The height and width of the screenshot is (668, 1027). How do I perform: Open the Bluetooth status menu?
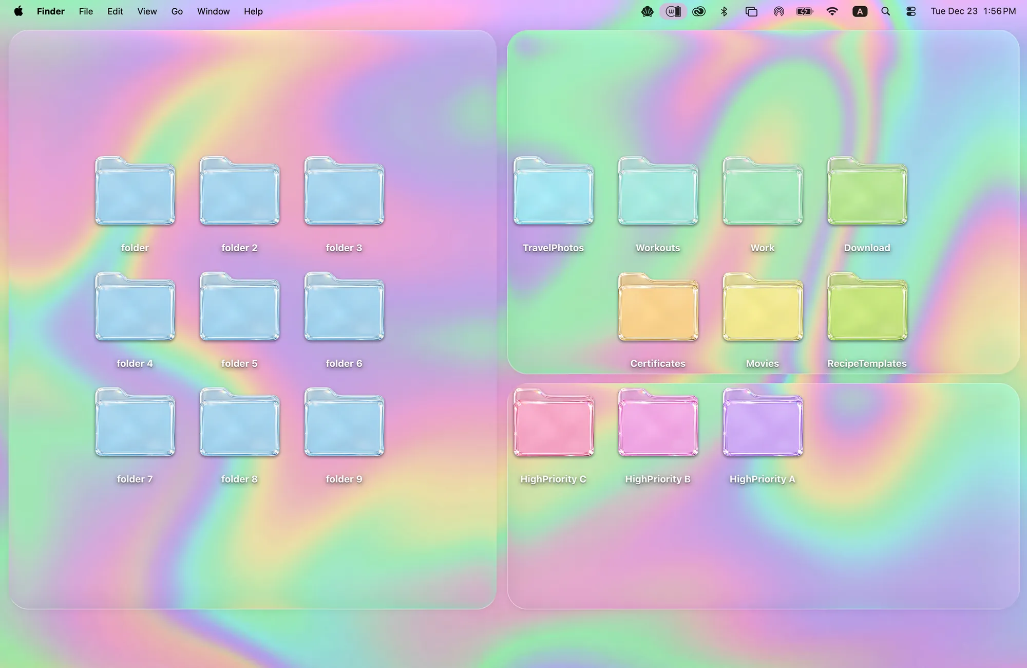pos(724,11)
